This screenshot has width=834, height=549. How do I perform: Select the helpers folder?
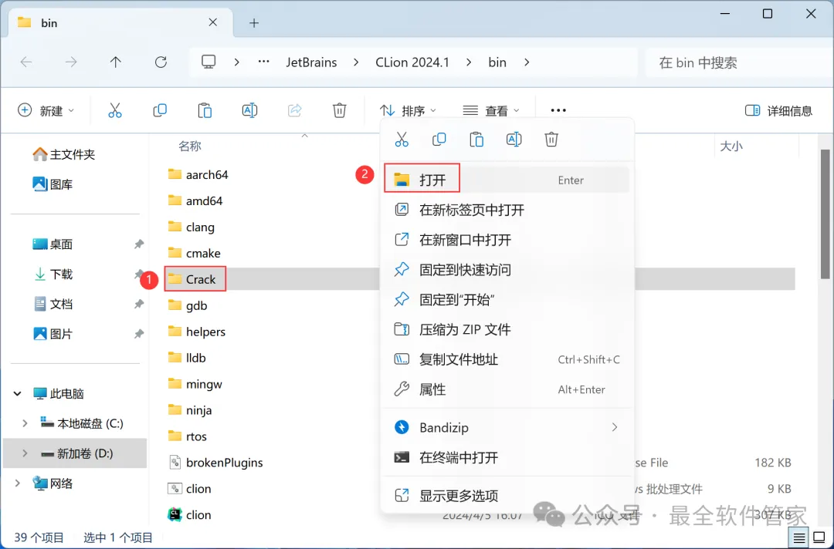point(197,332)
